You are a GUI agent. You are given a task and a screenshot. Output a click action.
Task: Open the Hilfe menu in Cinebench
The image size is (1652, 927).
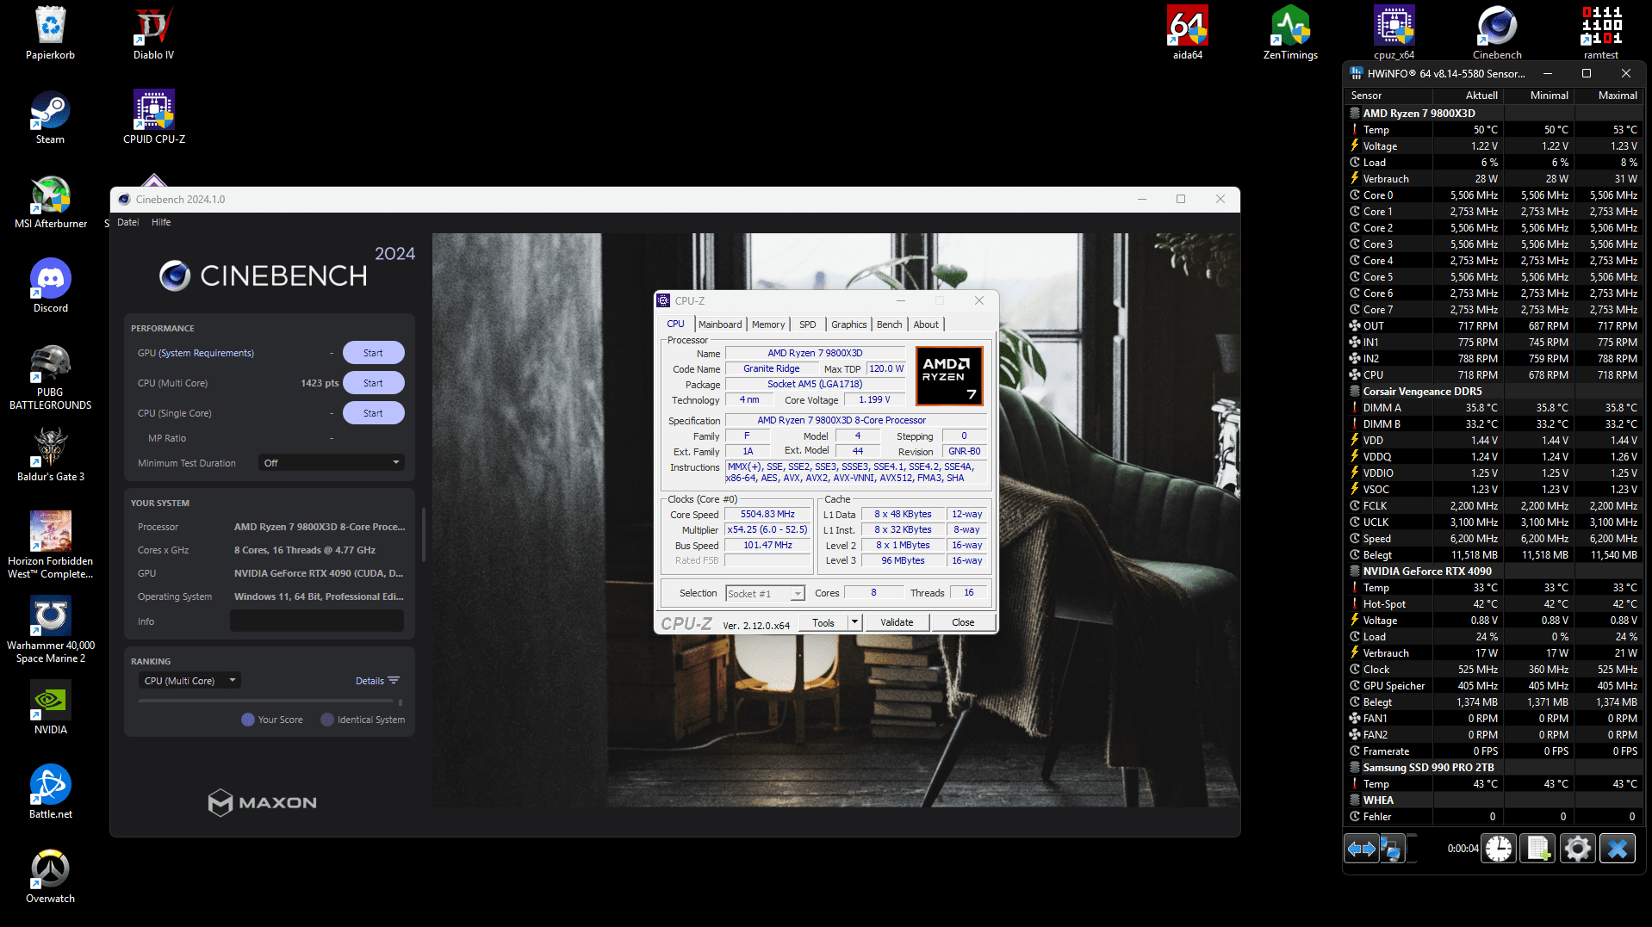point(161,222)
